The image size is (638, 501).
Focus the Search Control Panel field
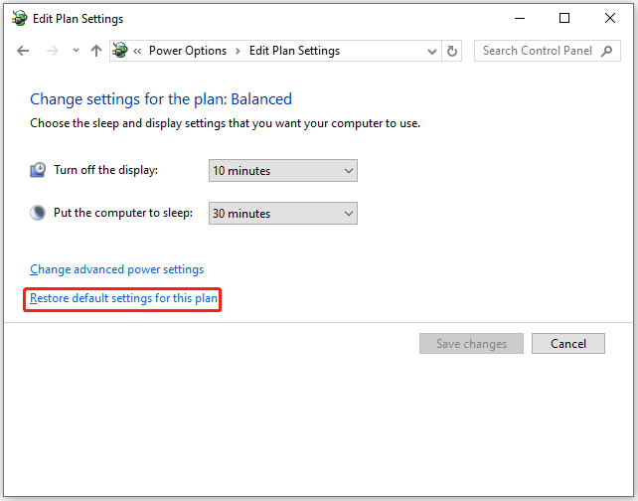539,51
